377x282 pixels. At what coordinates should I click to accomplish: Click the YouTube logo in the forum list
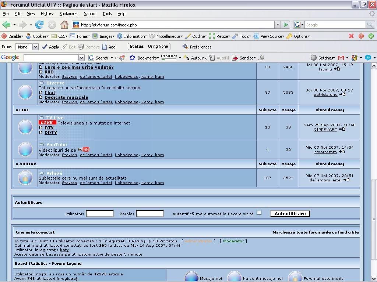point(84,149)
